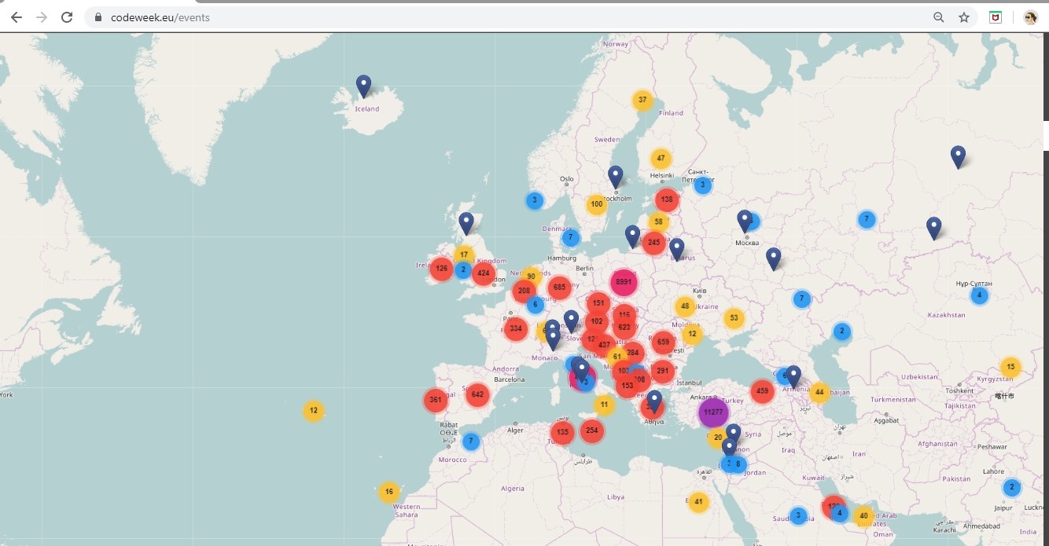Open the red cluster labeled 151
The image size is (1049, 546).
598,303
